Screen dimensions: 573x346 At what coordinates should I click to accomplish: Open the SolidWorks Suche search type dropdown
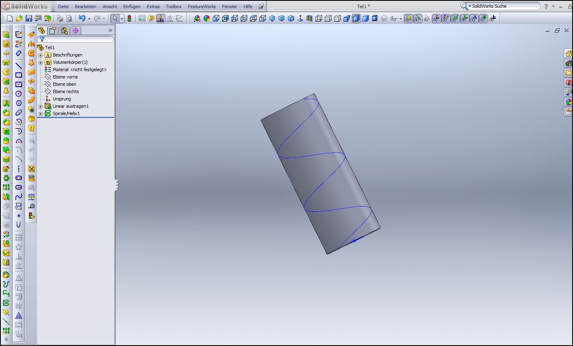point(469,6)
